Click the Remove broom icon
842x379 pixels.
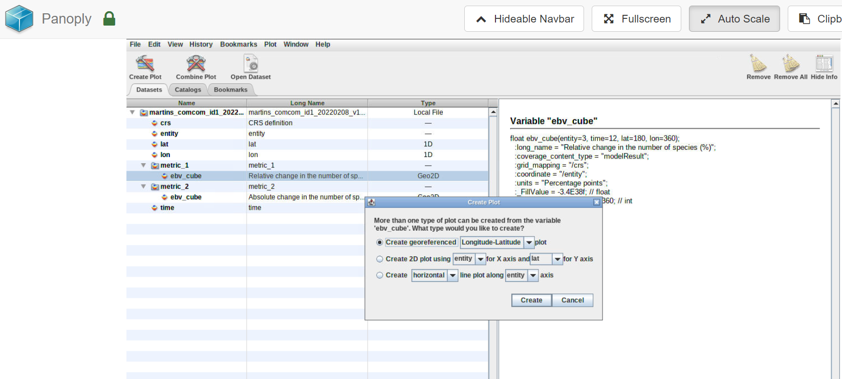(x=758, y=63)
